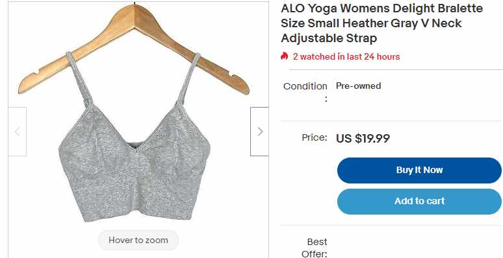Go to the previous product image arrow
This screenshot has width=503, height=258.
click(x=18, y=132)
